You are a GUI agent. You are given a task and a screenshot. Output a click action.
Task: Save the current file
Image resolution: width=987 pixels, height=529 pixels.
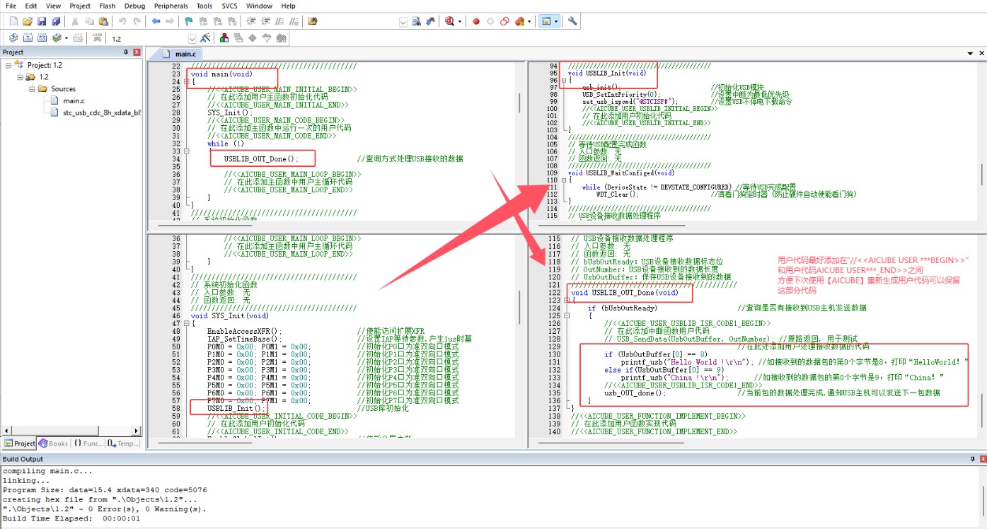pyautogui.click(x=42, y=21)
